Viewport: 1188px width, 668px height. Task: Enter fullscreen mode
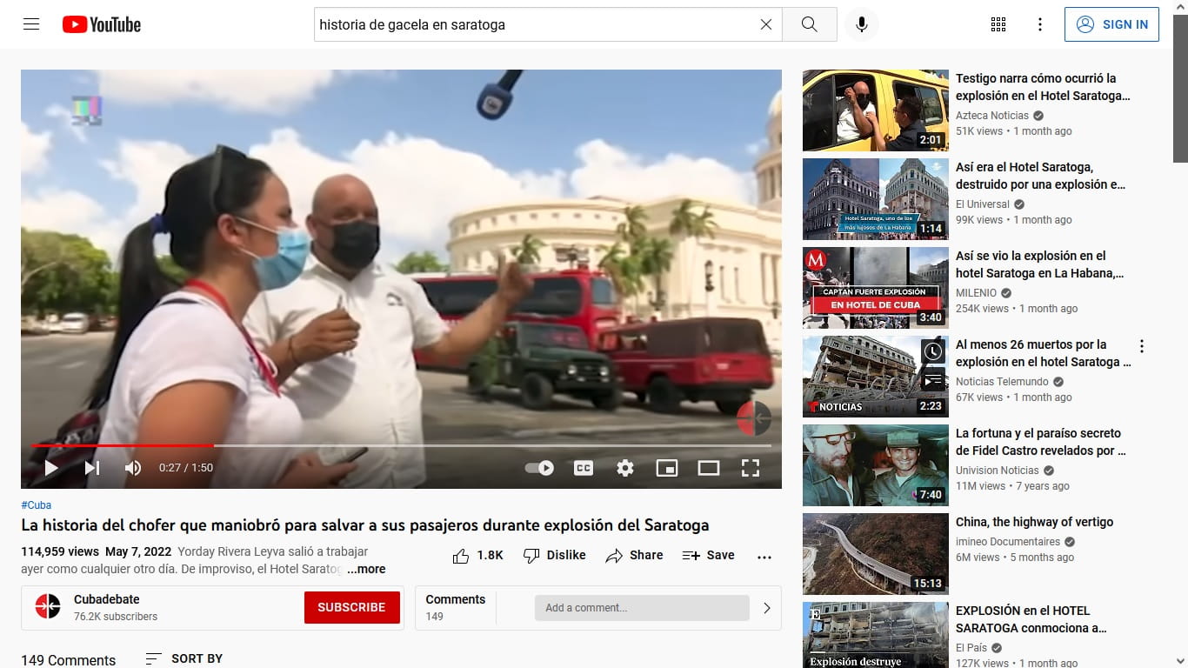coord(750,468)
